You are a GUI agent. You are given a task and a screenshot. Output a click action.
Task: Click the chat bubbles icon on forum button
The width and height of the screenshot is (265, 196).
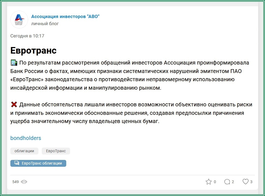(17, 163)
